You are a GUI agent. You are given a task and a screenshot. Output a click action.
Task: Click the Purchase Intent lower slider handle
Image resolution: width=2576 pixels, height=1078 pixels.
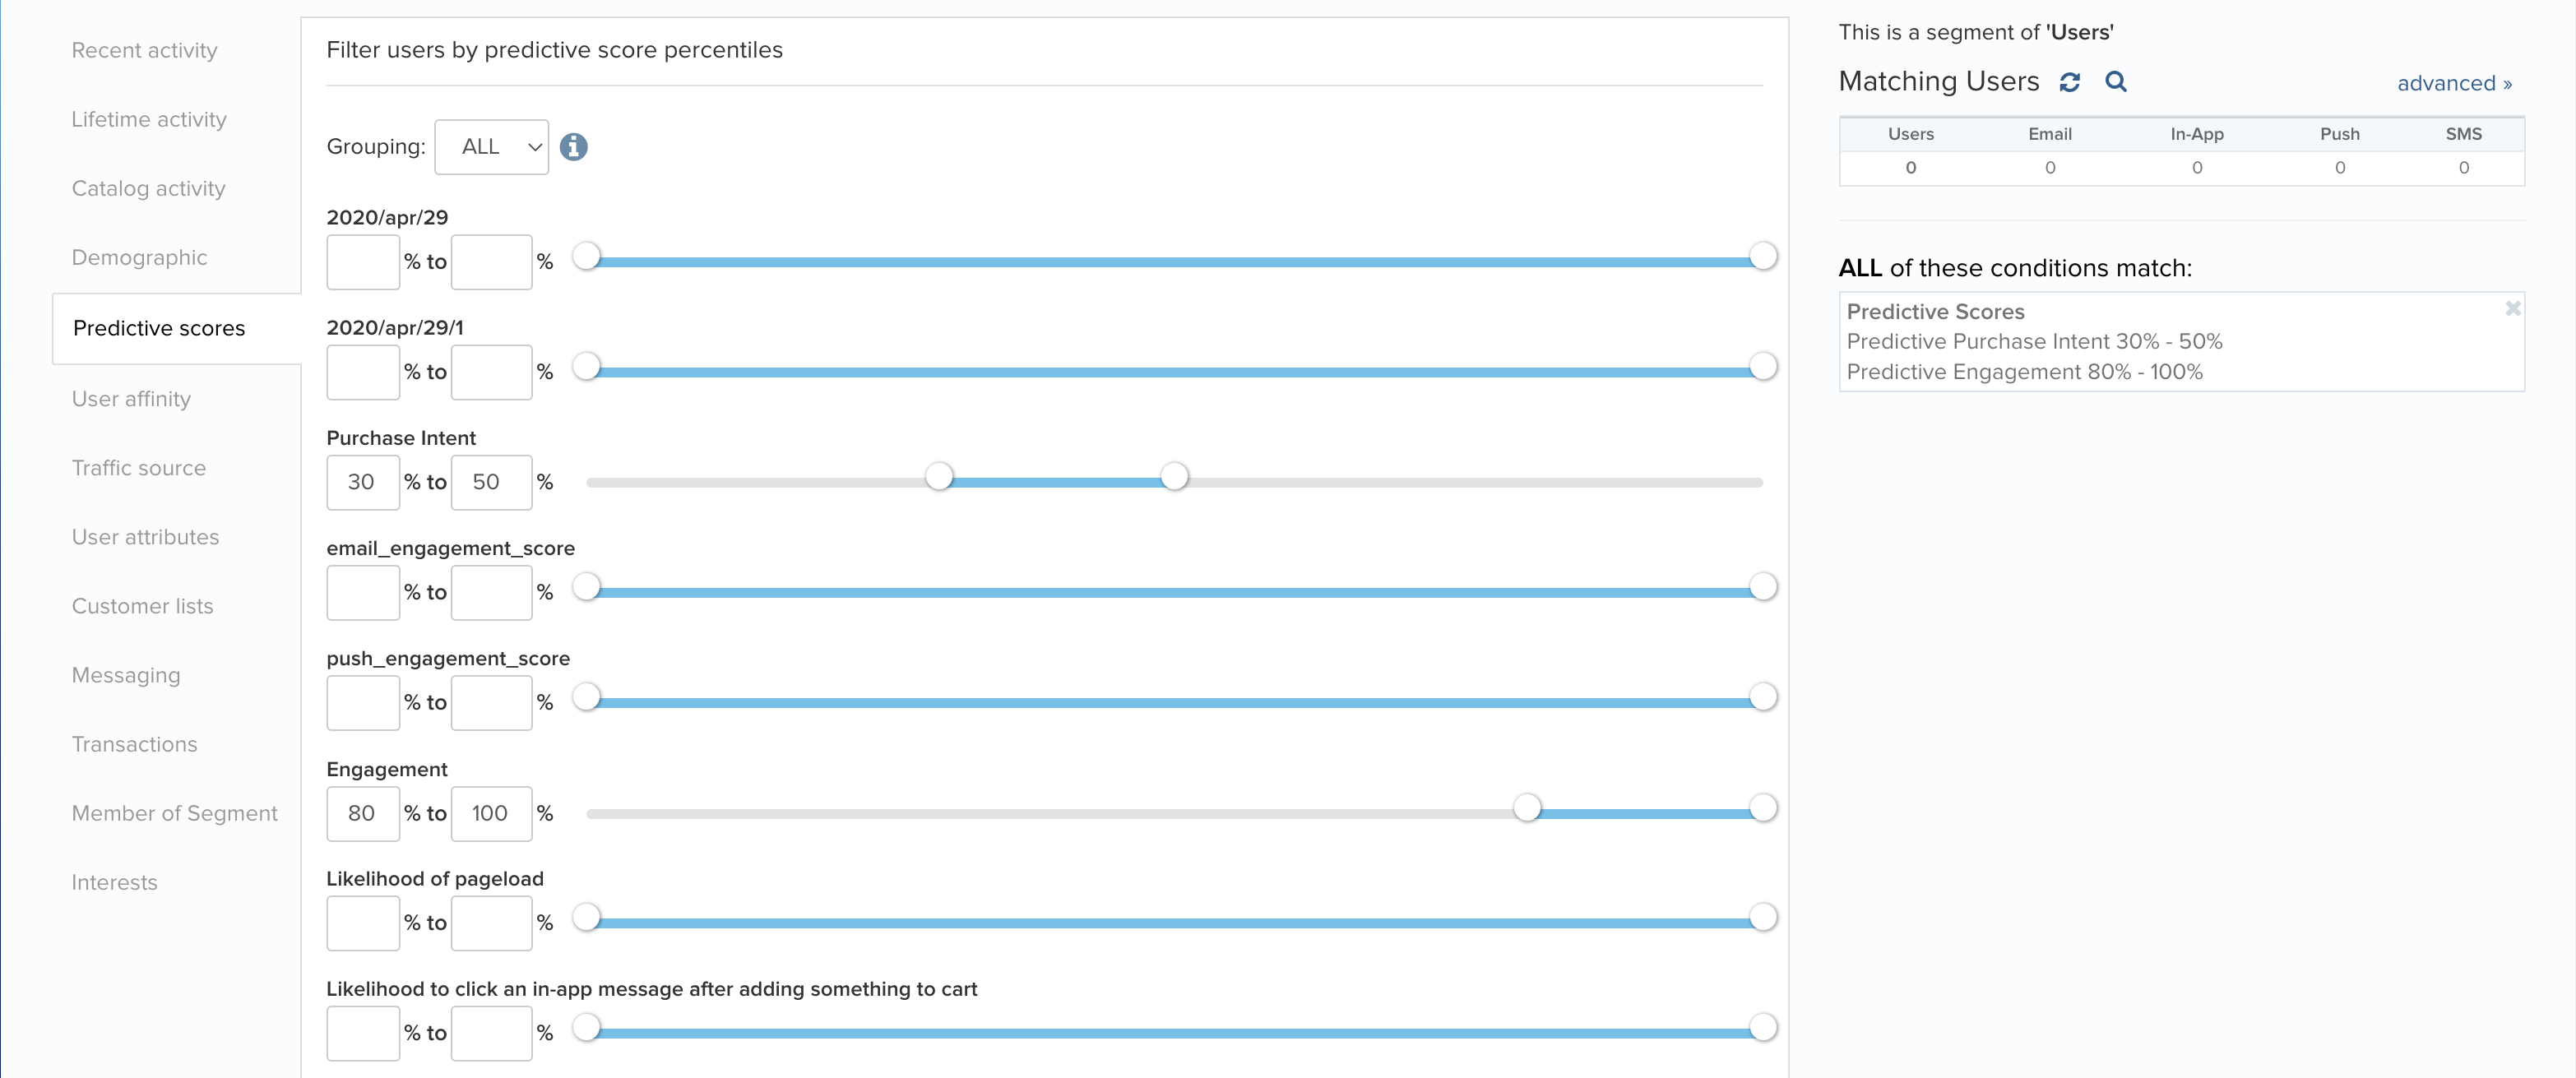(938, 477)
